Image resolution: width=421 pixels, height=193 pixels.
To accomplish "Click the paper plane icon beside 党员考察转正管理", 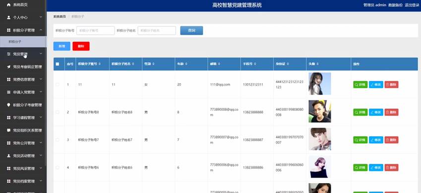I will (8, 67).
